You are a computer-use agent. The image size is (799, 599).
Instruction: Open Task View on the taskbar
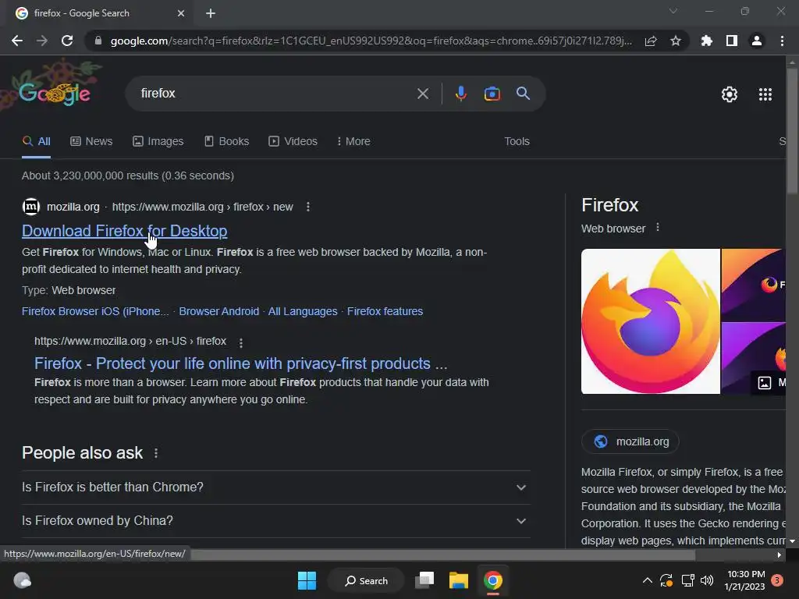(424, 580)
